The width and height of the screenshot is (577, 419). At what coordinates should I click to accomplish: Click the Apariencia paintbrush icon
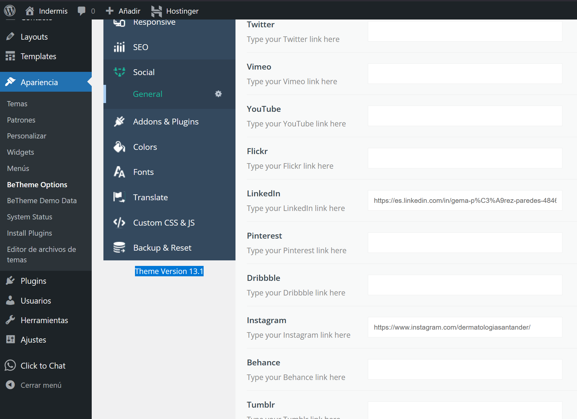tap(10, 82)
